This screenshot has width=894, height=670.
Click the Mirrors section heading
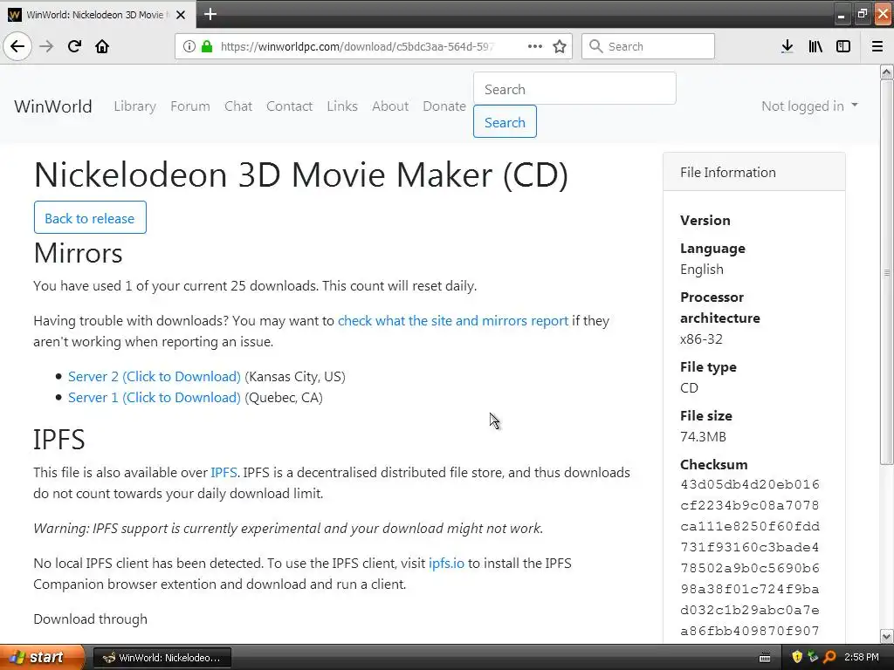click(x=78, y=253)
